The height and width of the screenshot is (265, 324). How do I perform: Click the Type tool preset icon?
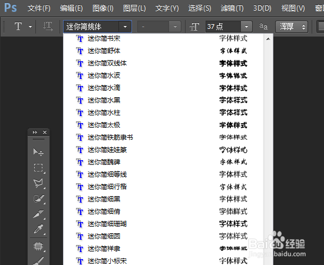coord(18,26)
